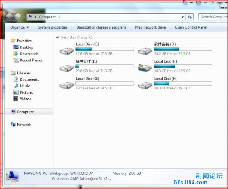Open Downloads from the Favorites list
The width and height of the screenshot is (228, 189).
29,54
